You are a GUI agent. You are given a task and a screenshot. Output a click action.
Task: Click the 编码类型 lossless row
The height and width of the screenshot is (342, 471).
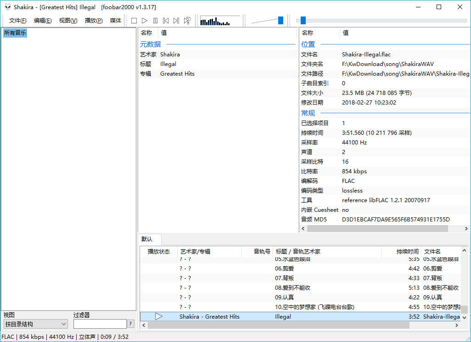(385, 191)
